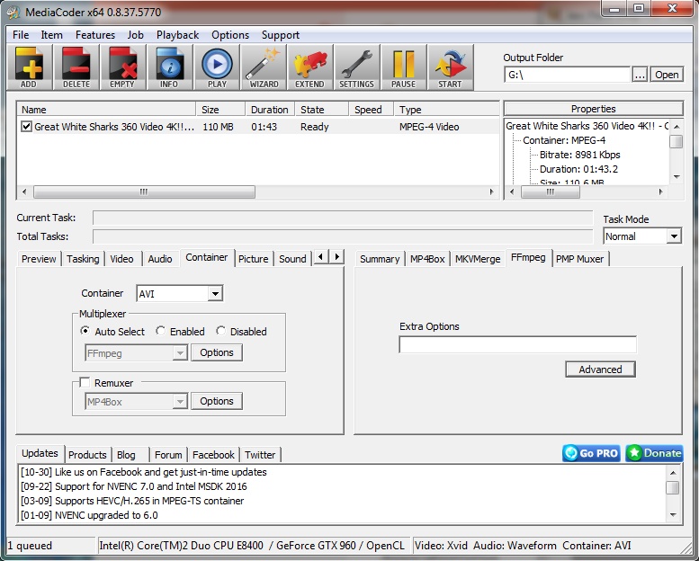Click Multiplexer Options button

(217, 352)
